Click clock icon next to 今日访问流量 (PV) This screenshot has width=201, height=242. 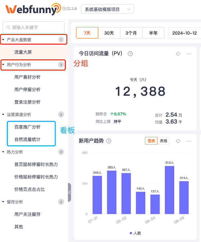[x=130, y=54]
